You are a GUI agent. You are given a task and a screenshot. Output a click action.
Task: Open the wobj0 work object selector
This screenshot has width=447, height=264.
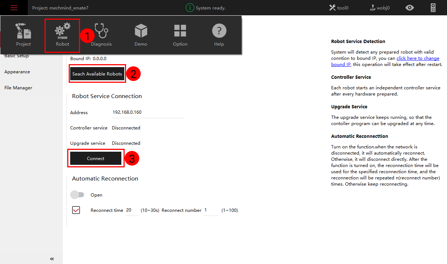[380, 8]
